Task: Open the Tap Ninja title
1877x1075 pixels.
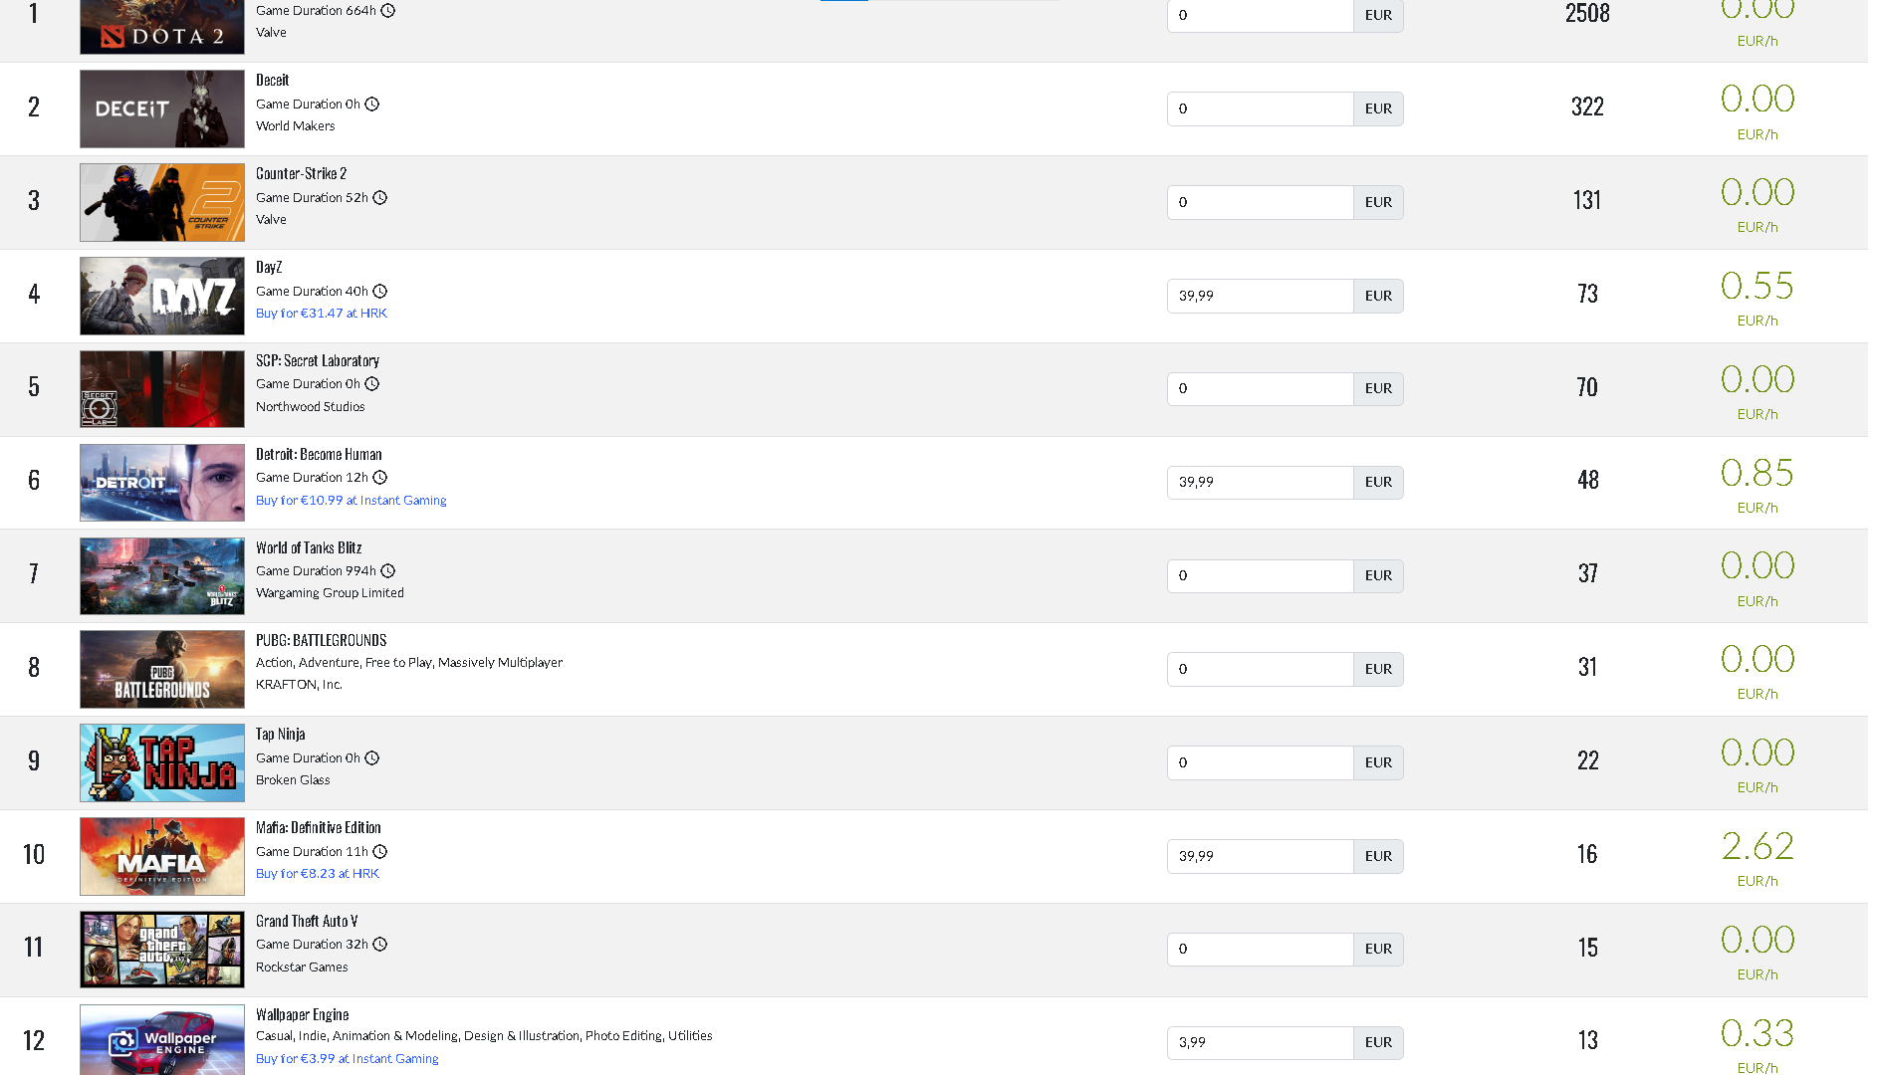Action: tap(281, 735)
